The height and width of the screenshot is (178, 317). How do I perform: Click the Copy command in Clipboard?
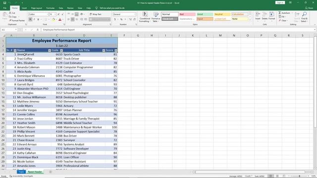pos(13,17)
